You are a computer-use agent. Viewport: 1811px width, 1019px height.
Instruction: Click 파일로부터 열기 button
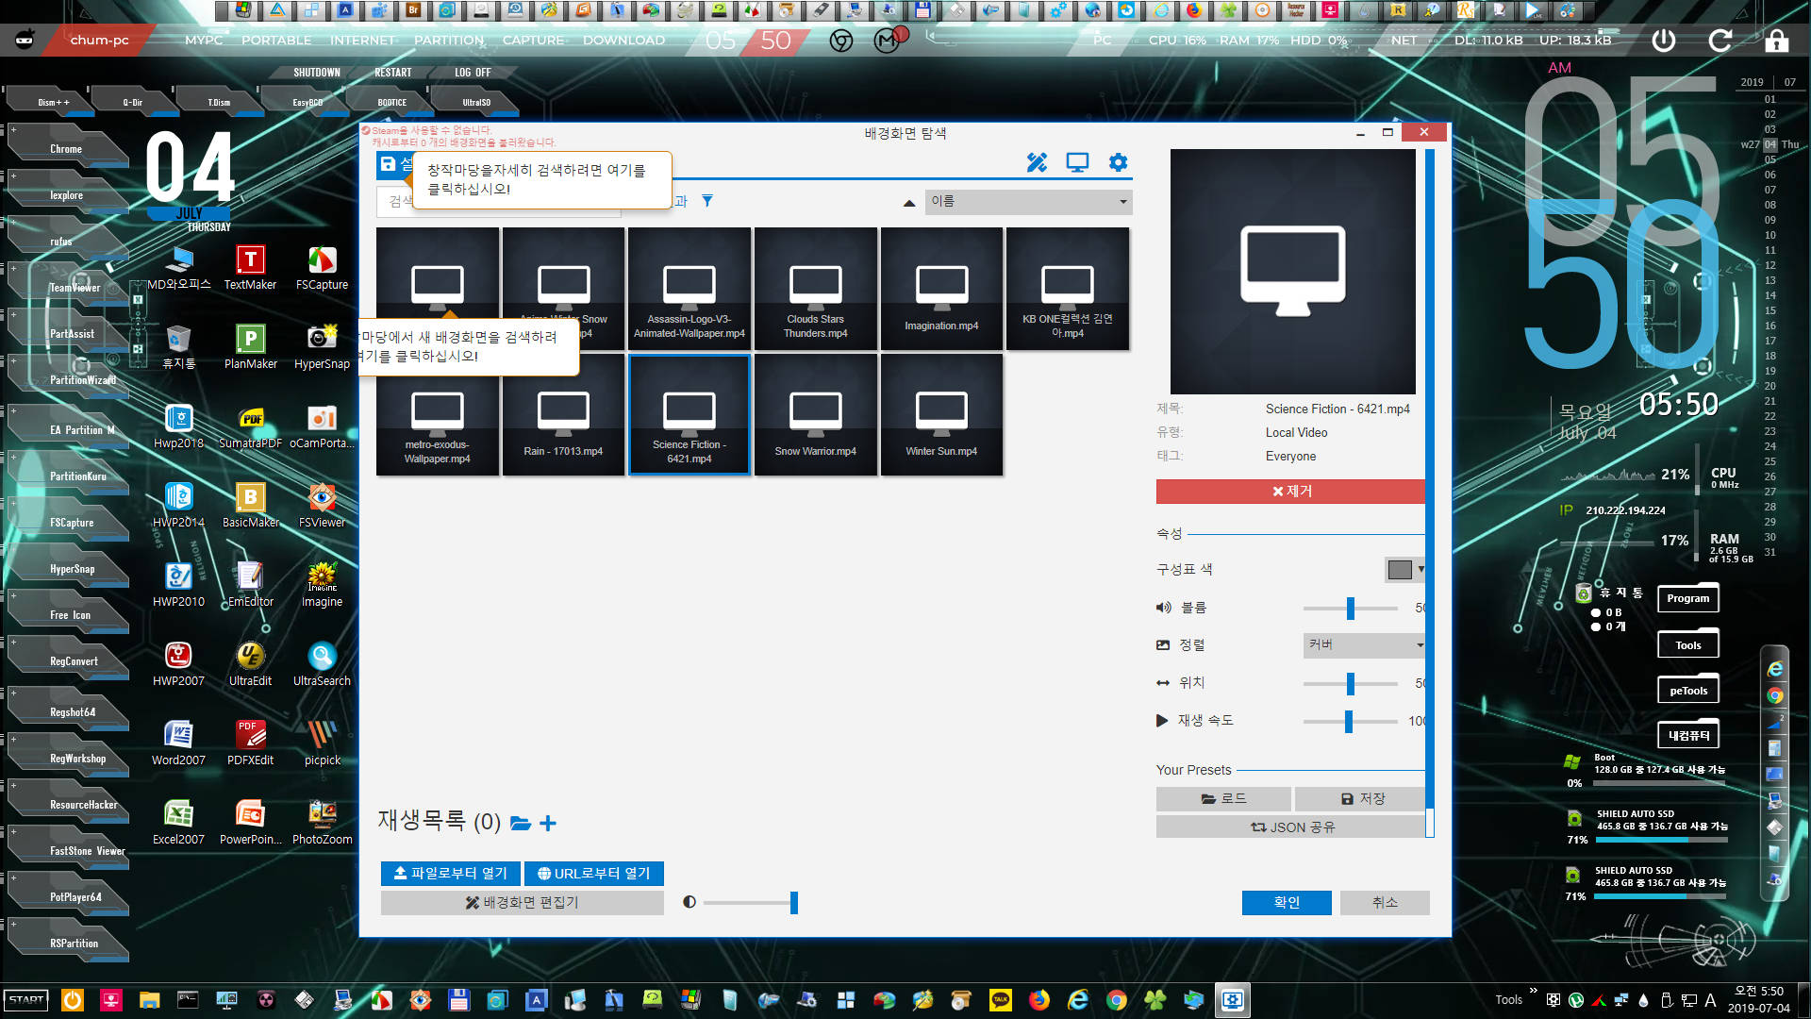click(x=451, y=874)
